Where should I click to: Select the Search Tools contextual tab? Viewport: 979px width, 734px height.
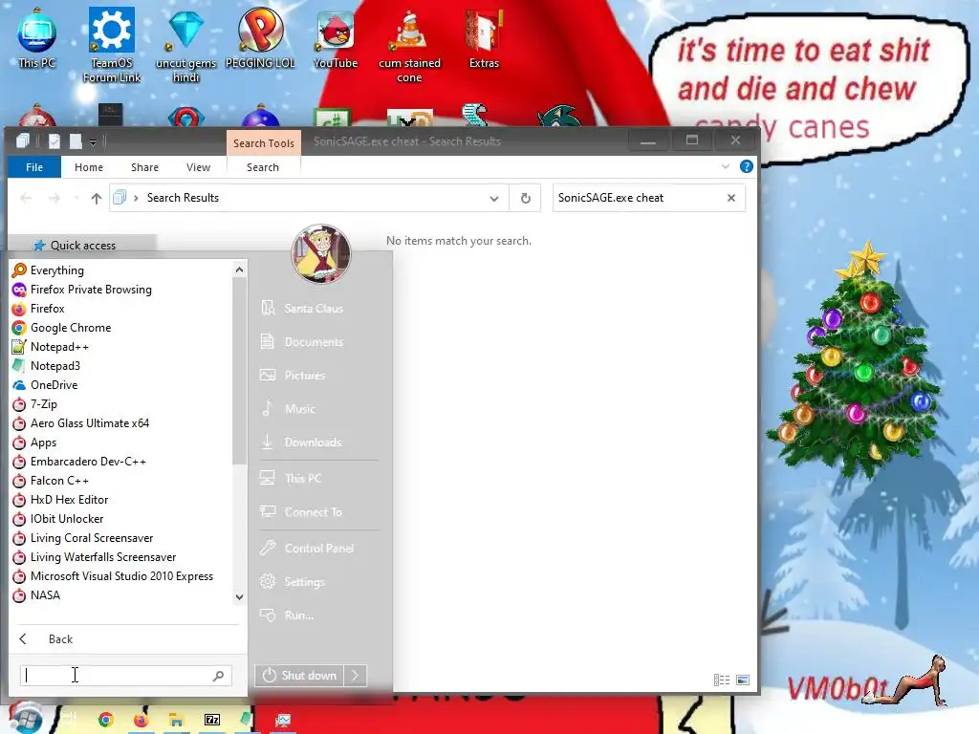click(264, 143)
